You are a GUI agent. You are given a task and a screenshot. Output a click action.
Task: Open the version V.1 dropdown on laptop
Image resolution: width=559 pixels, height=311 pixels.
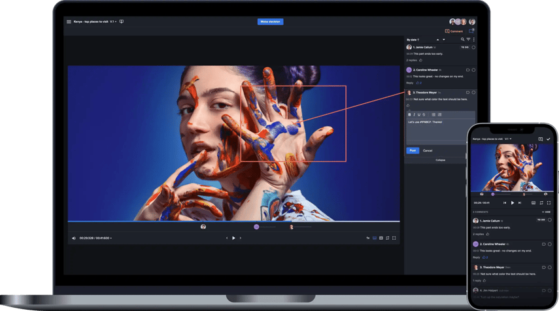(112, 22)
